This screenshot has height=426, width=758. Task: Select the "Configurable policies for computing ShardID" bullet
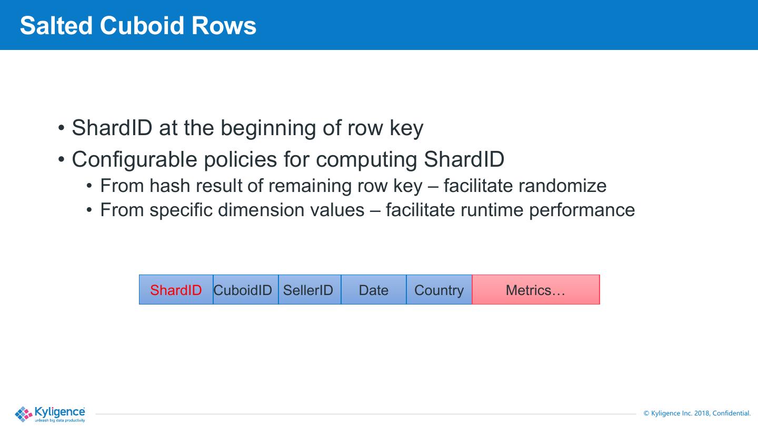pos(288,159)
